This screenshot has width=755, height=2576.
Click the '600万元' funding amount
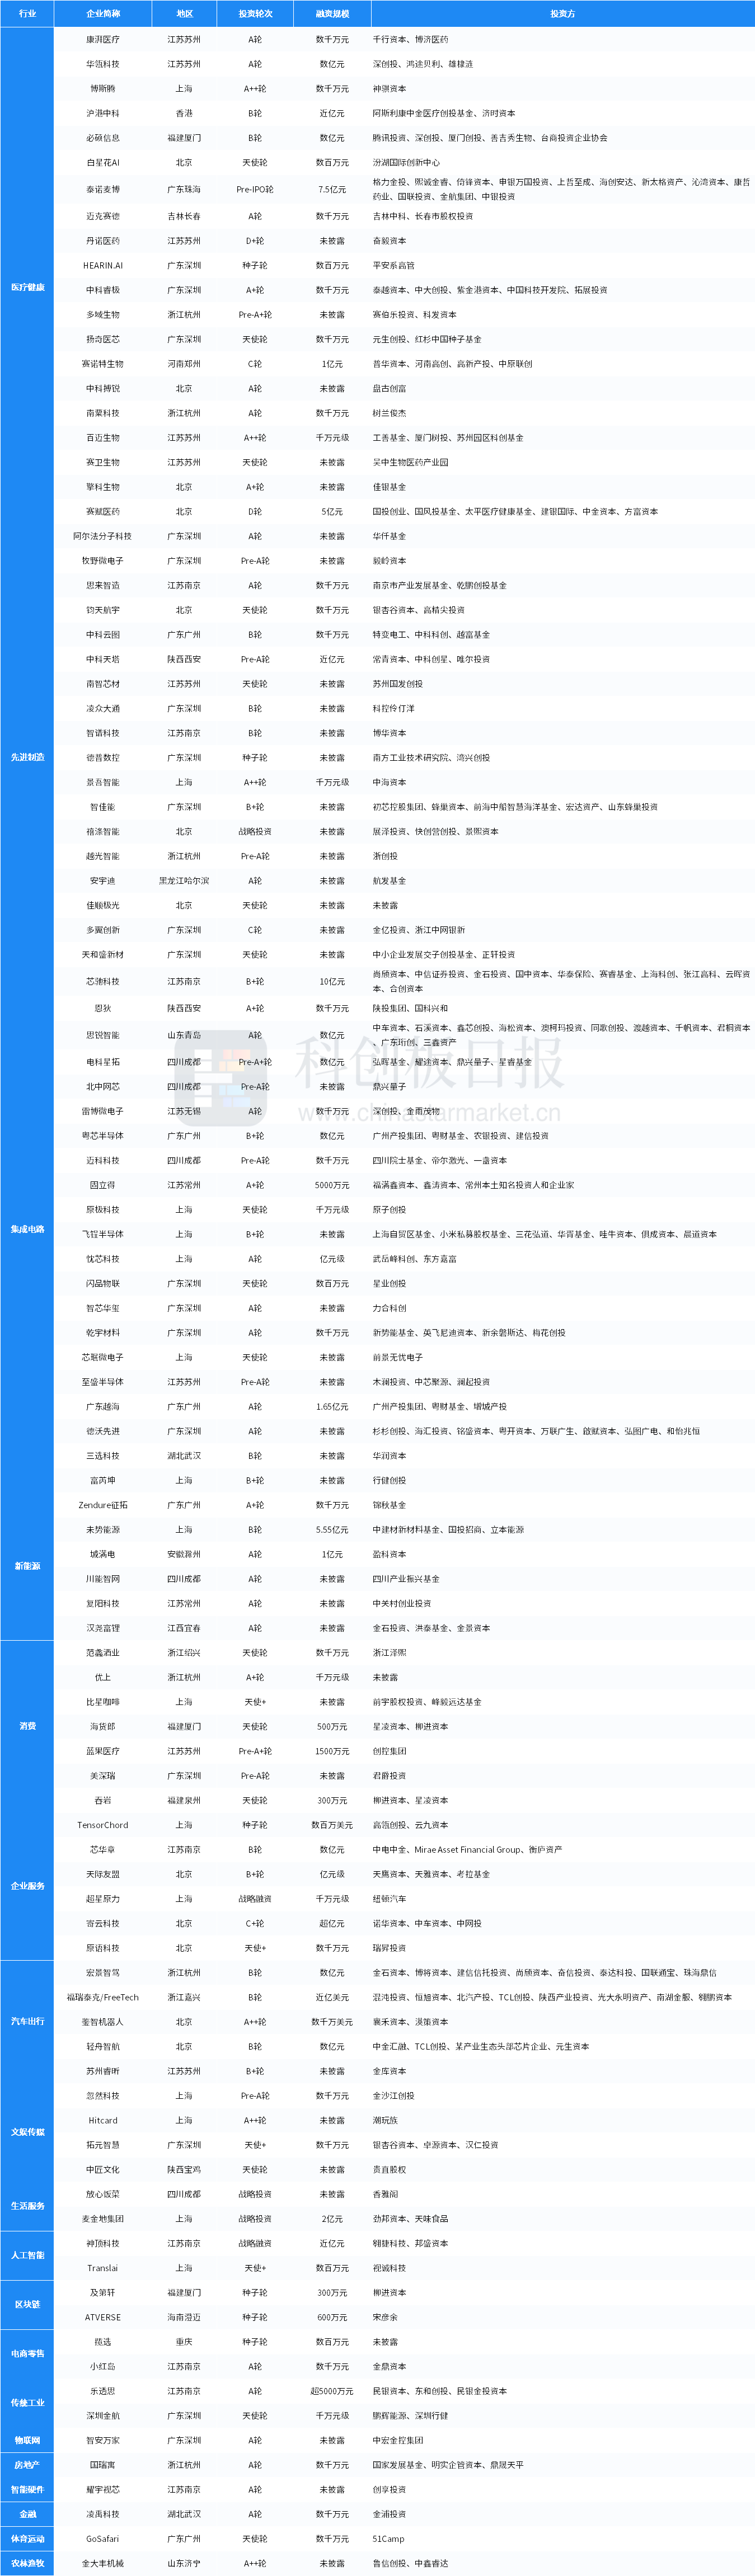tap(332, 2317)
